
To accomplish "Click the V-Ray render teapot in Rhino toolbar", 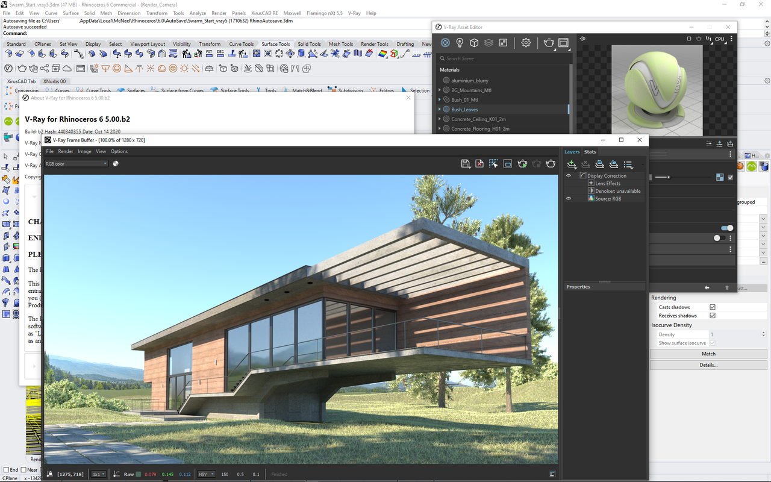I will click(x=22, y=69).
